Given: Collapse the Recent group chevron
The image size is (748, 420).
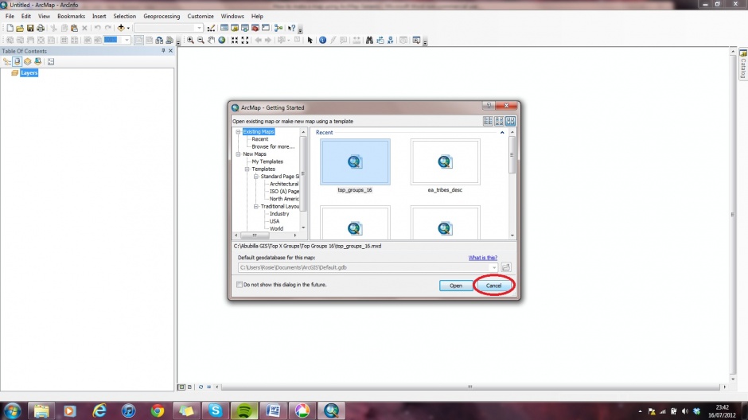Looking at the screenshot, I should pos(502,133).
